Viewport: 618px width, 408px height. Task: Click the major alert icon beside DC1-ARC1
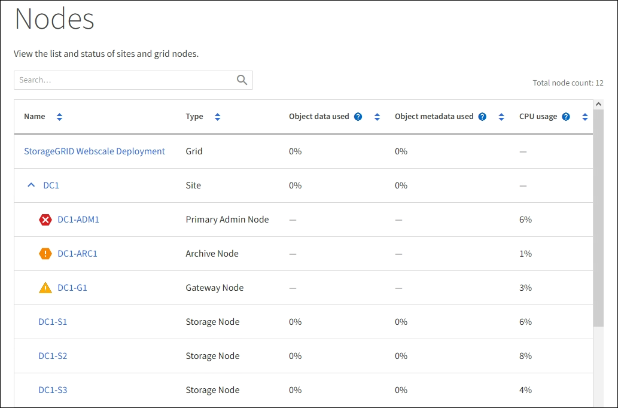pos(45,254)
